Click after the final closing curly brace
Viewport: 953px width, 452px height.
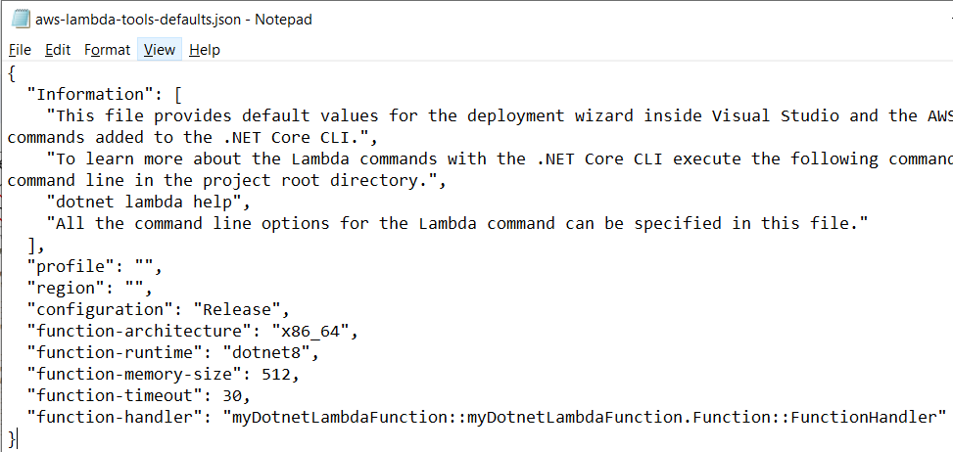(x=17, y=438)
